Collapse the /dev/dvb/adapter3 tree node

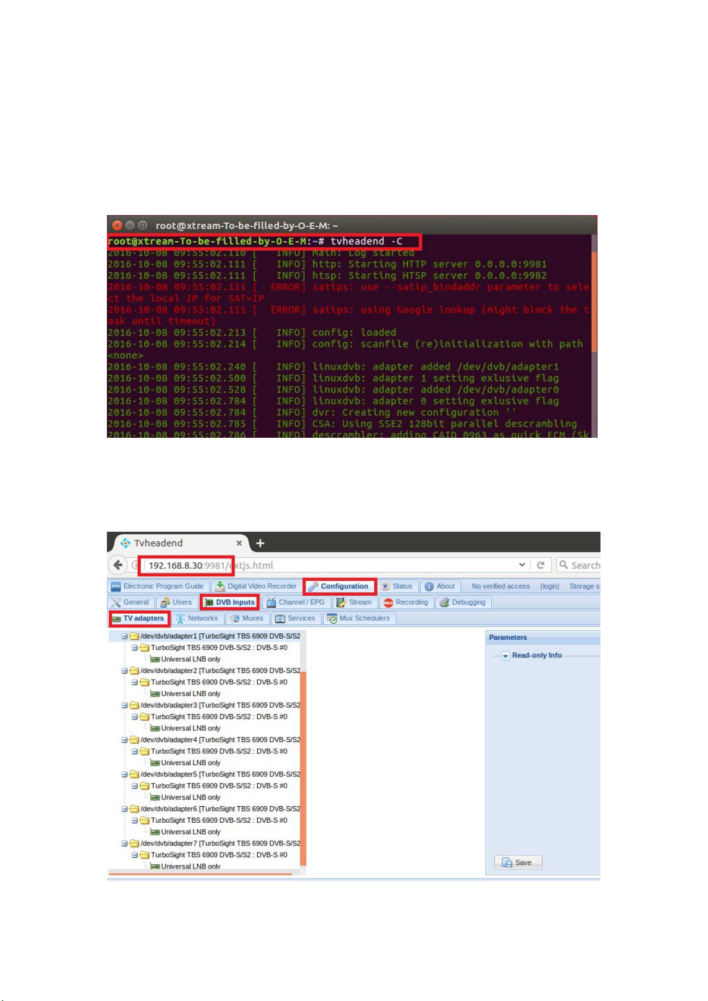coord(125,705)
